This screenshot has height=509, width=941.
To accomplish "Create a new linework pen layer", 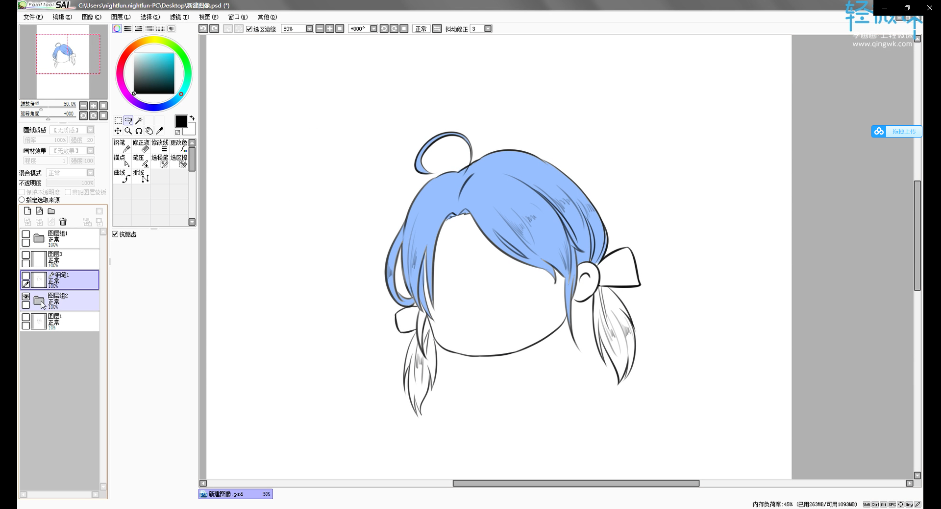I will (39, 211).
